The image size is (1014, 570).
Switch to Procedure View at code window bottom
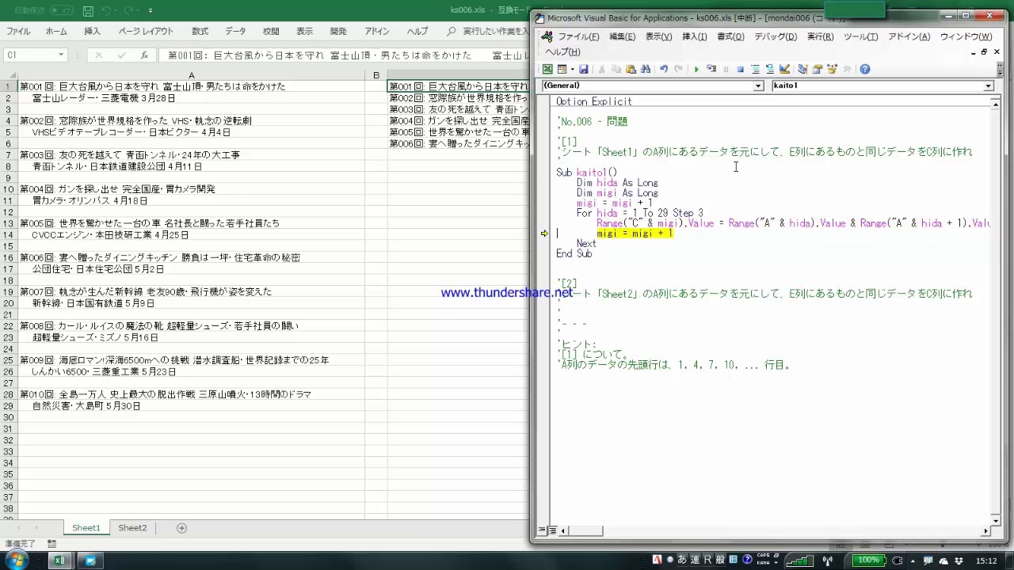[543, 530]
